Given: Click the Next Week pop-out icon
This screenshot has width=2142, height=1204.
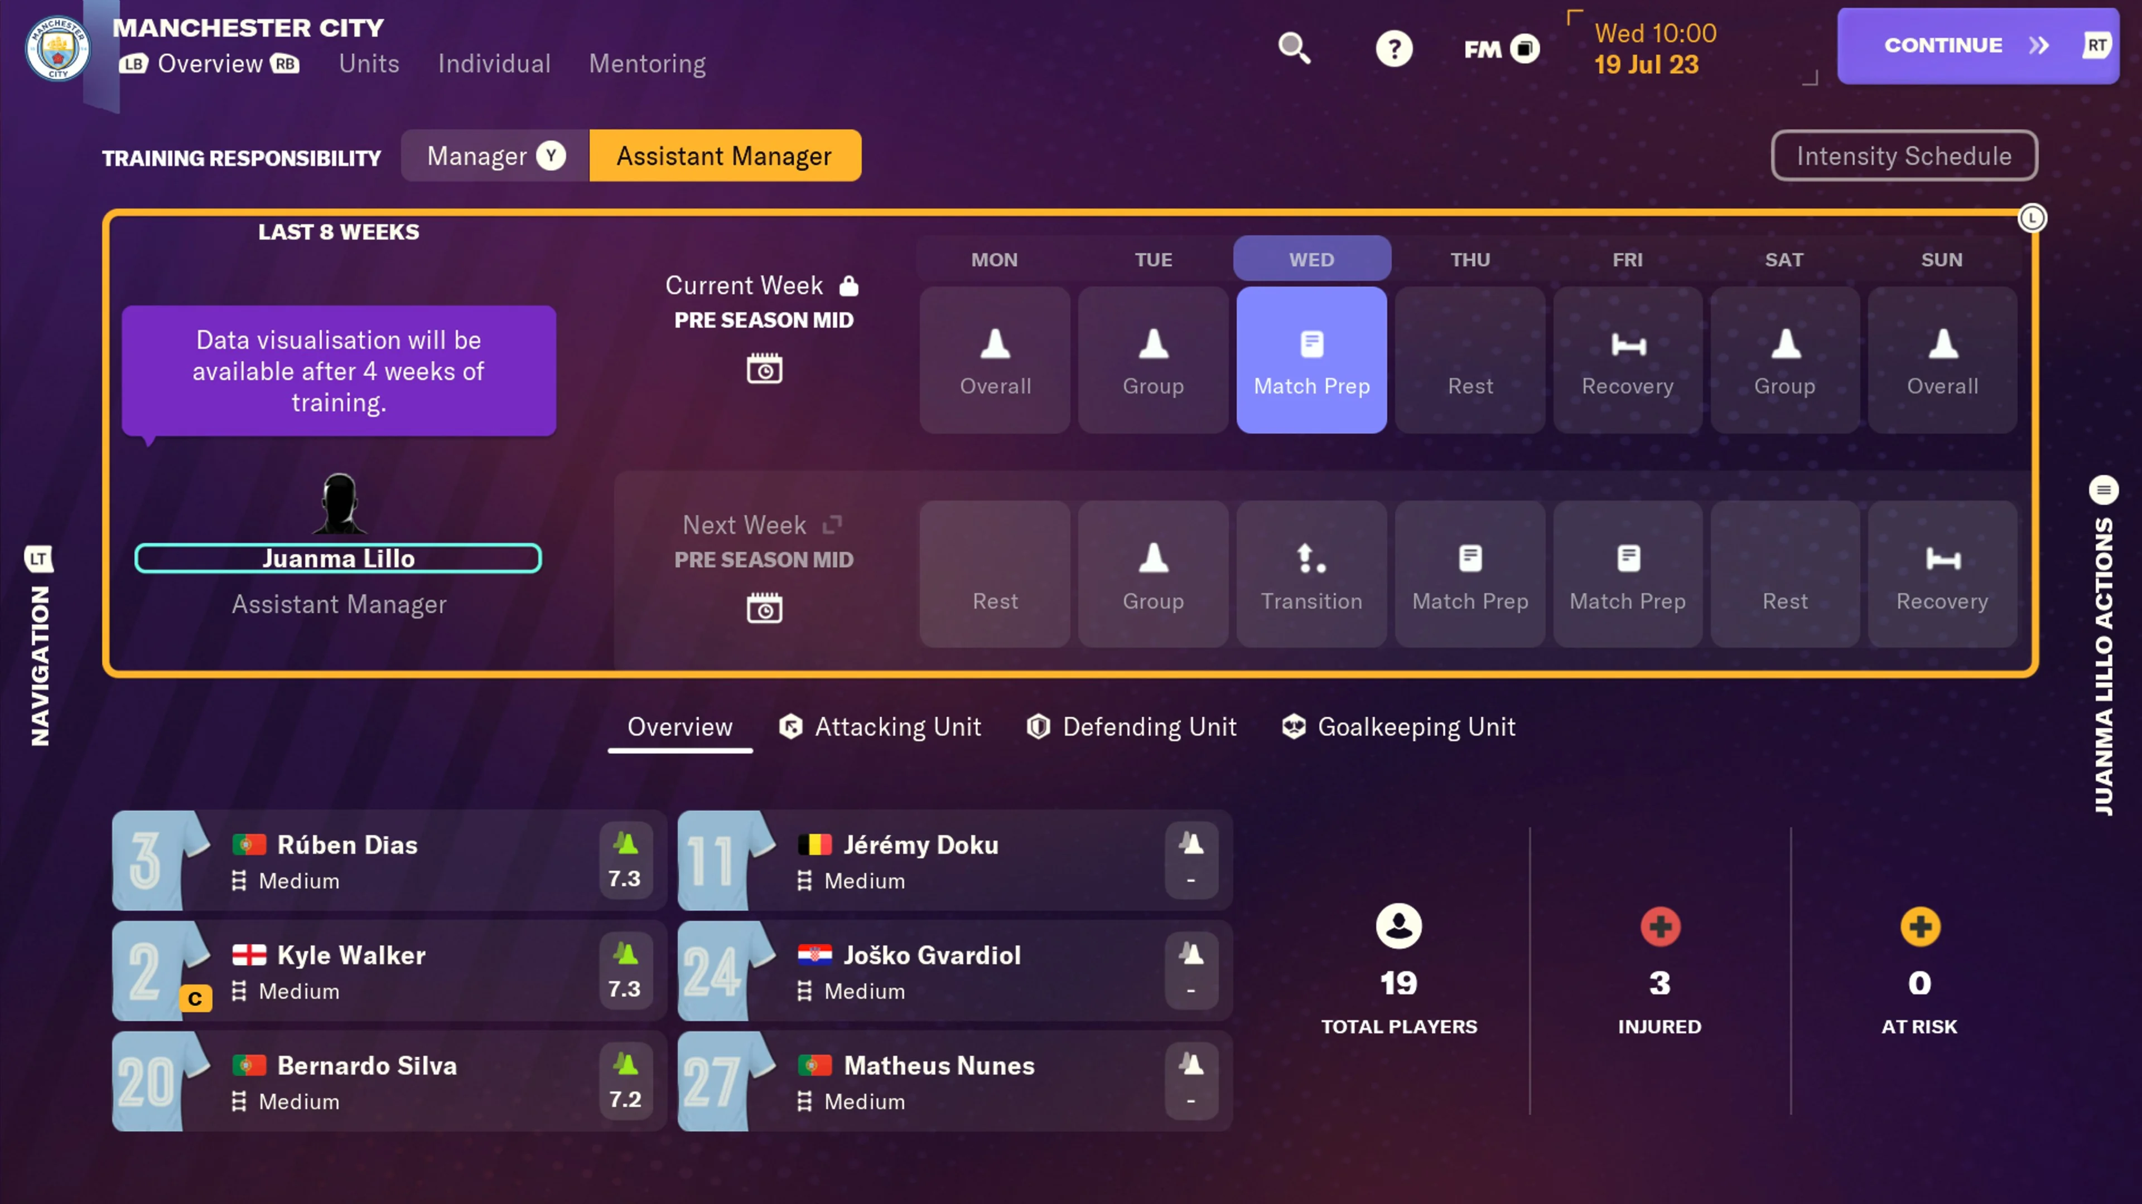Looking at the screenshot, I should pyautogui.click(x=832, y=525).
